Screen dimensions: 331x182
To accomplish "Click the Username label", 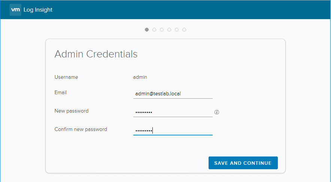I will [66, 77].
